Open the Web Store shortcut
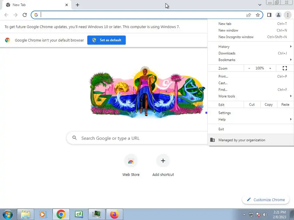 click(x=131, y=166)
